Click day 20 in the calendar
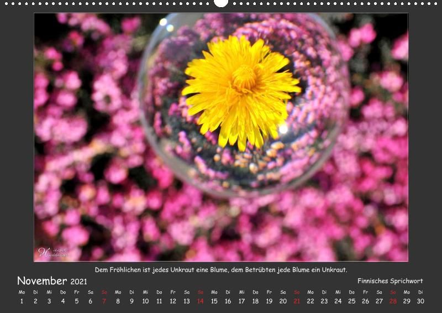Image resolution: width=442 pixels, height=313 pixels. [x=283, y=301]
